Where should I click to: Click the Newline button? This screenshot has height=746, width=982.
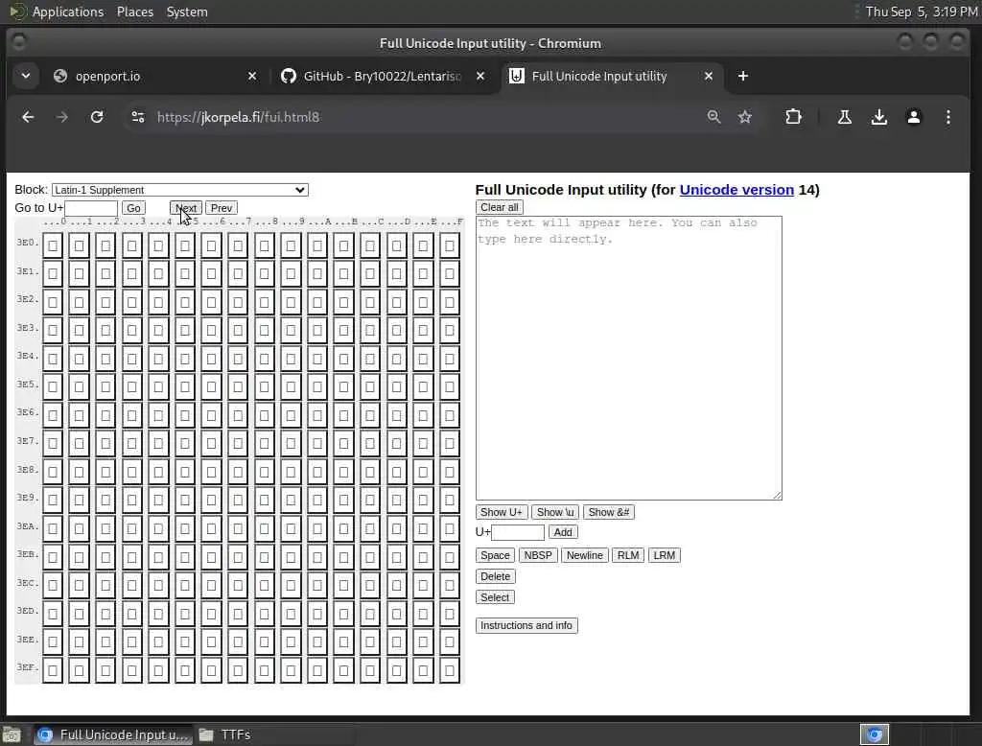(584, 555)
